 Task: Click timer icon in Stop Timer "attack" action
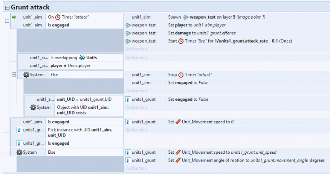click(x=181, y=75)
